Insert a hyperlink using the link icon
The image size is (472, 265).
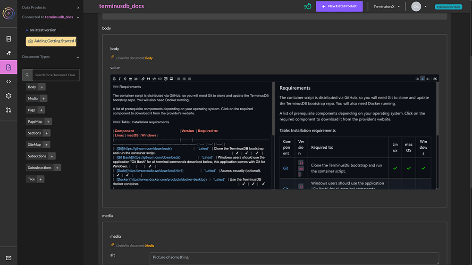143,79
